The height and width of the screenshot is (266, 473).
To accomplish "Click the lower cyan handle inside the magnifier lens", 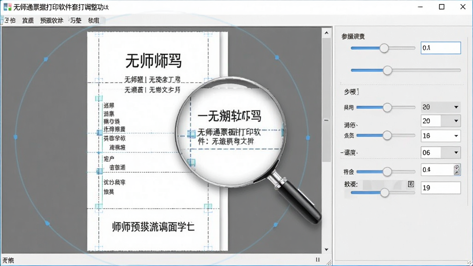I will (x=191, y=162).
